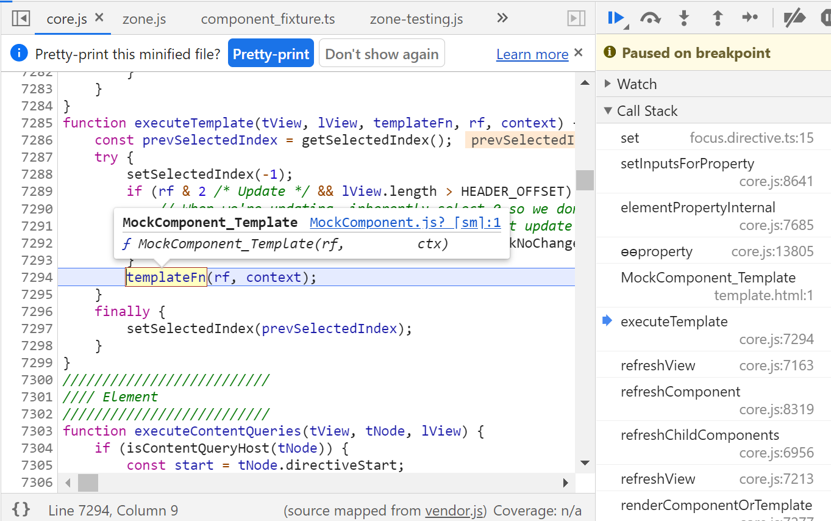The width and height of the screenshot is (831, 521).
Task: Click scroll down arrow in code editor
Action: (x=585, y=463)
